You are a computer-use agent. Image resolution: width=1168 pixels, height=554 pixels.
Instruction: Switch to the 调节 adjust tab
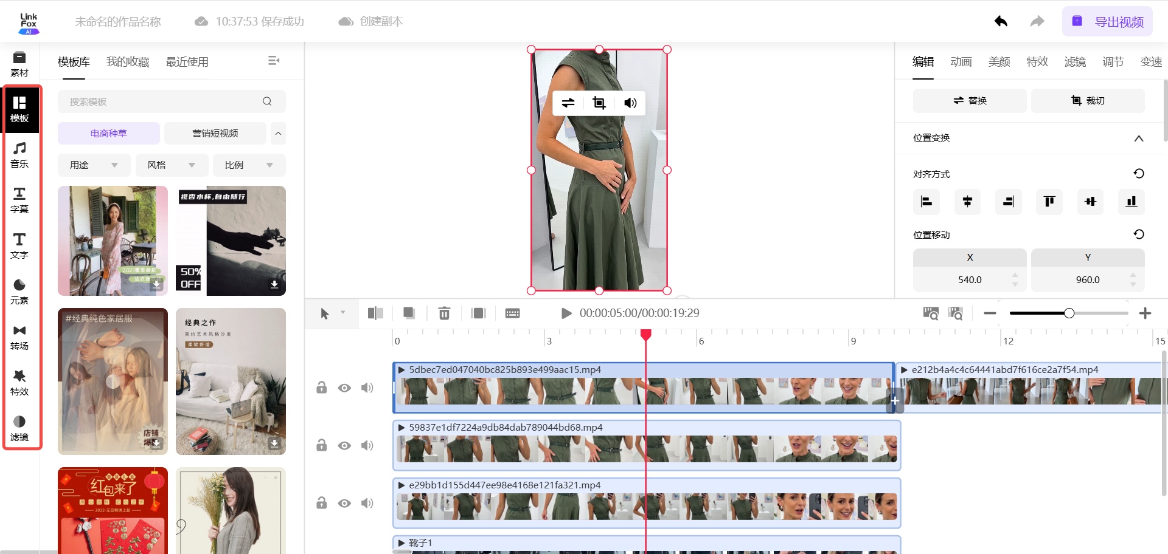pos(1113,62)
